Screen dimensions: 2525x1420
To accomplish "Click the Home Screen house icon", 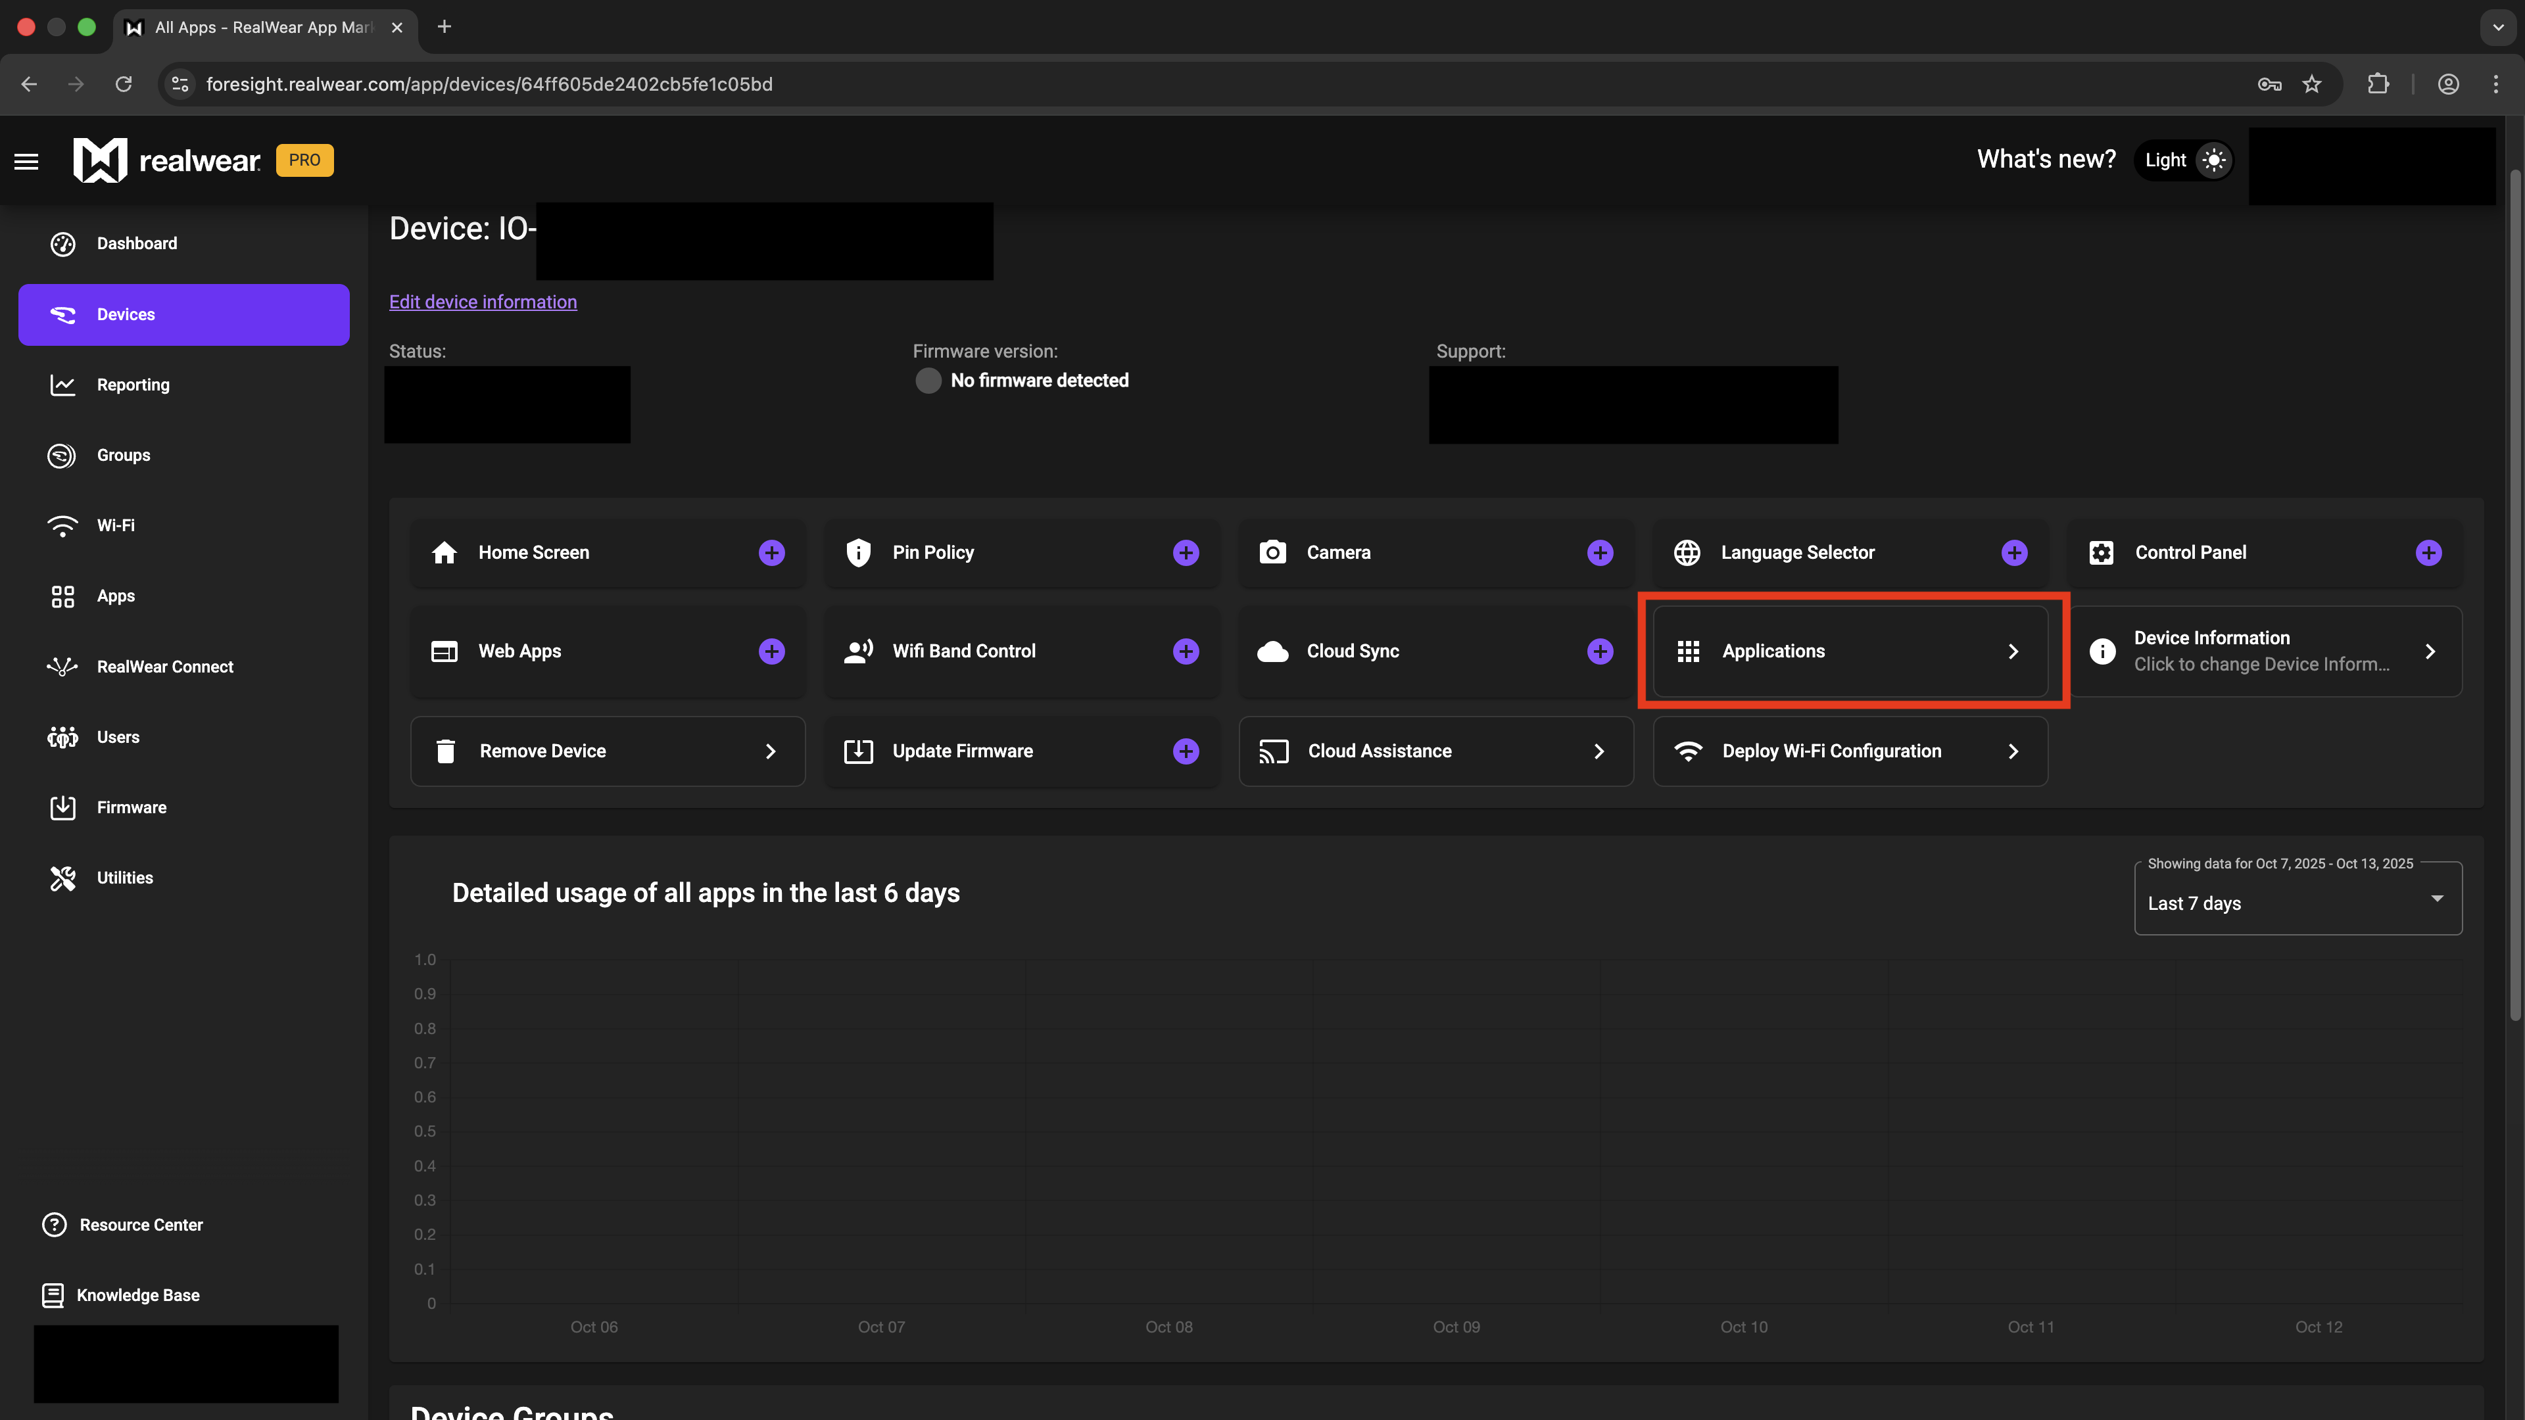I will [x=444, y=553].
